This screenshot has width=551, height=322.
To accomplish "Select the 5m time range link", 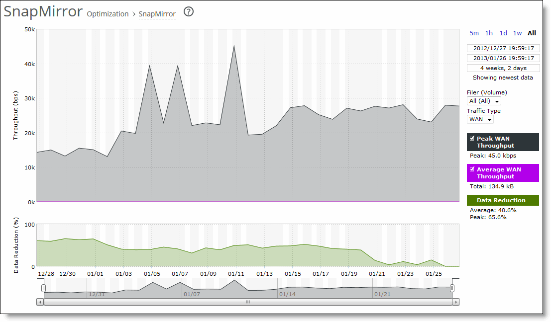I will [x=473, y=33].
